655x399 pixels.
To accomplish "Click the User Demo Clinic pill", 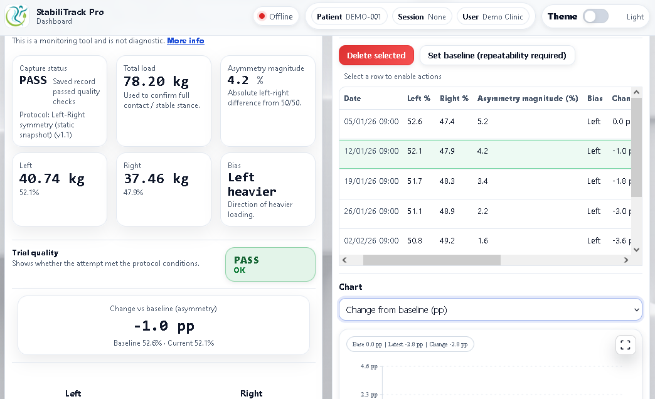I will point(493,17).
